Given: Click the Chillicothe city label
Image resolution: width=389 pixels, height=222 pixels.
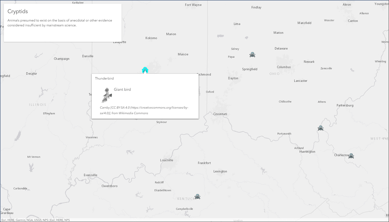Looking at the screenshot, I should tap(285, 101).
